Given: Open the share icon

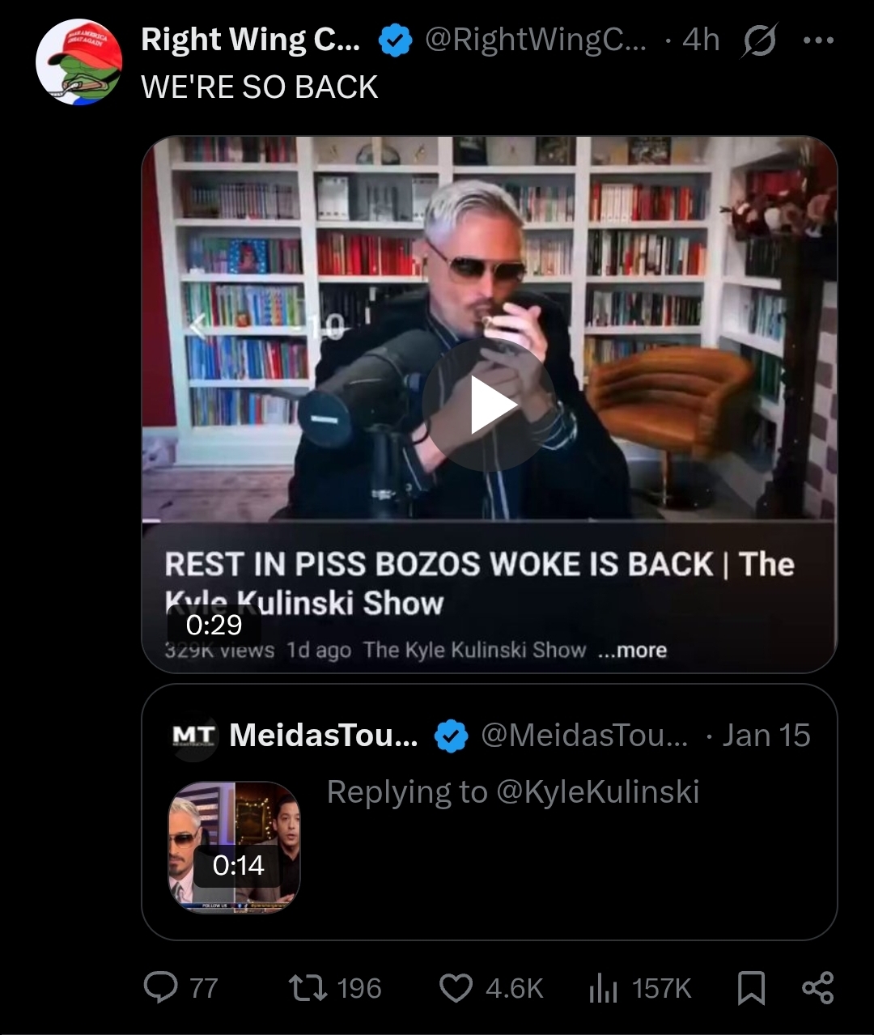Looking at the screenshot, I should 817,988.
